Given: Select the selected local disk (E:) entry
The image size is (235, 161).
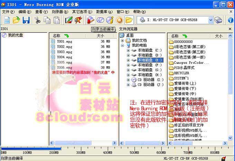Looking at the screenshot, I should point(150,60).
